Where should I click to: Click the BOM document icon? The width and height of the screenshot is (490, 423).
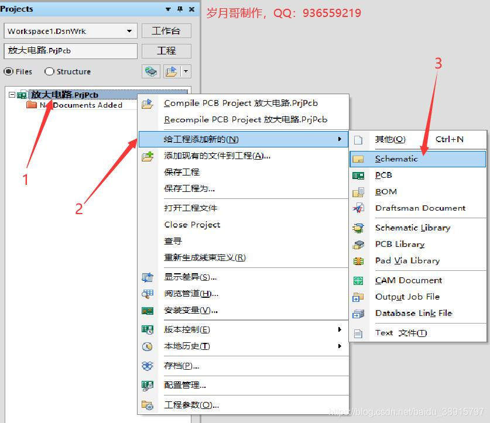358,192
